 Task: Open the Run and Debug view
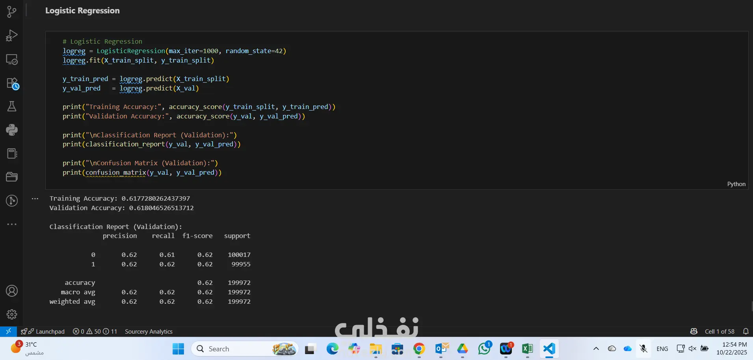tap(12, 35)
